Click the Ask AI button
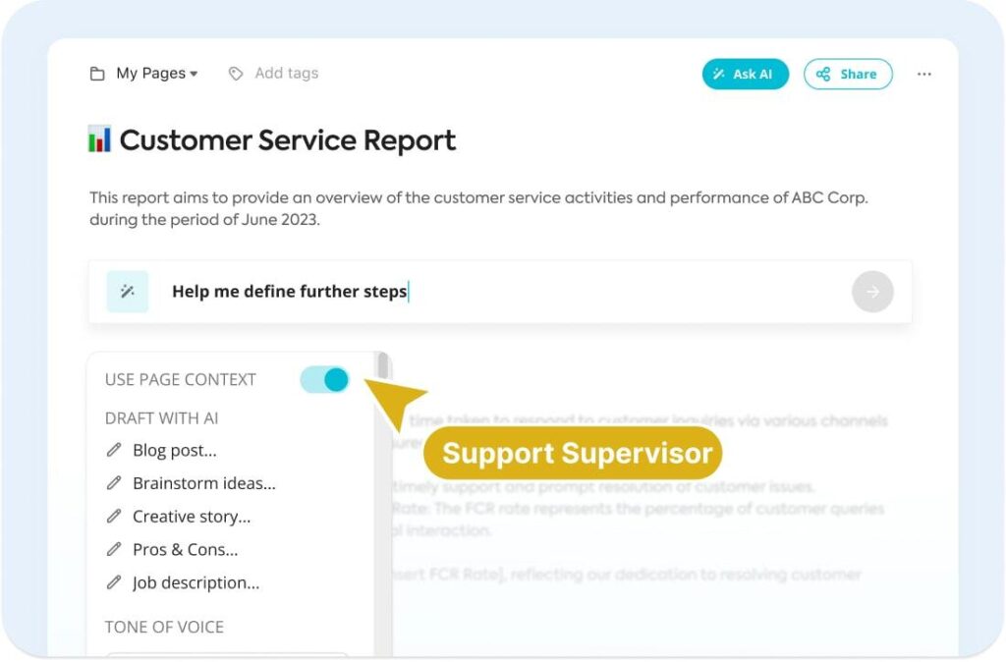Screen dimensions: 1006x662 [745, 74]
